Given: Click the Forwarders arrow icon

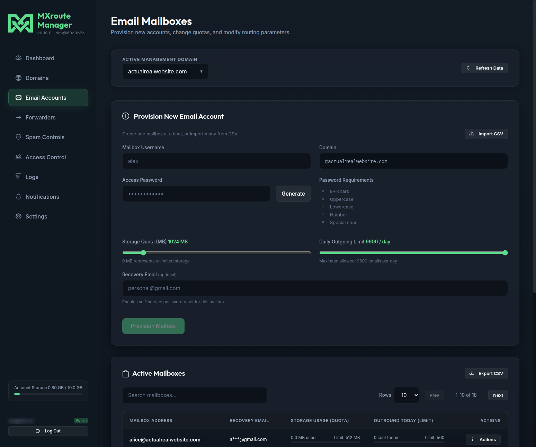Looking at the screenshot, I should coord(18,117).
